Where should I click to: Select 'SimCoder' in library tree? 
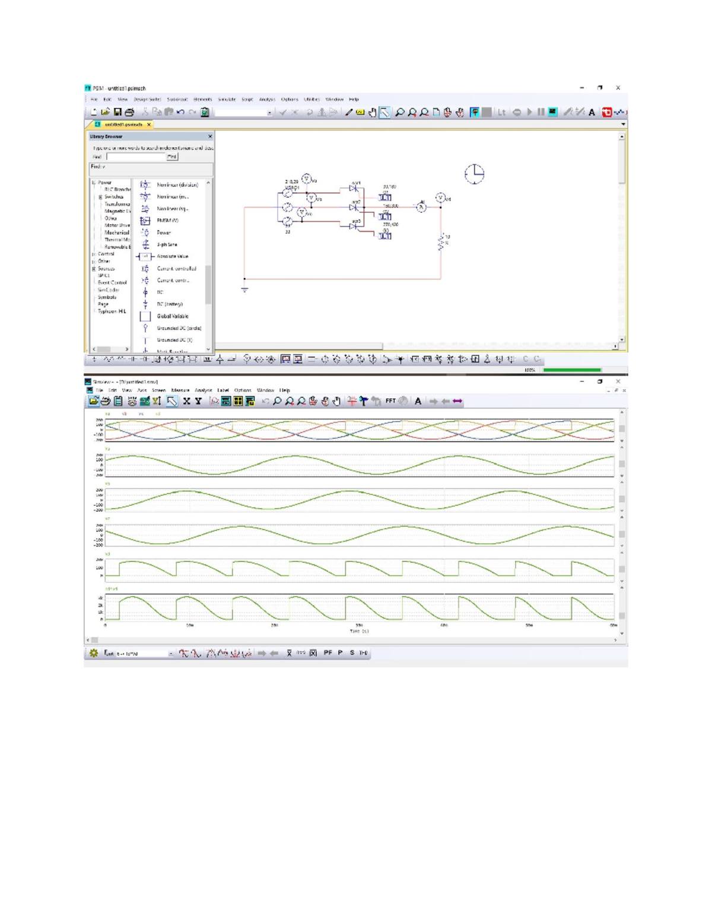pyautogui.click(x=109, y=290)
